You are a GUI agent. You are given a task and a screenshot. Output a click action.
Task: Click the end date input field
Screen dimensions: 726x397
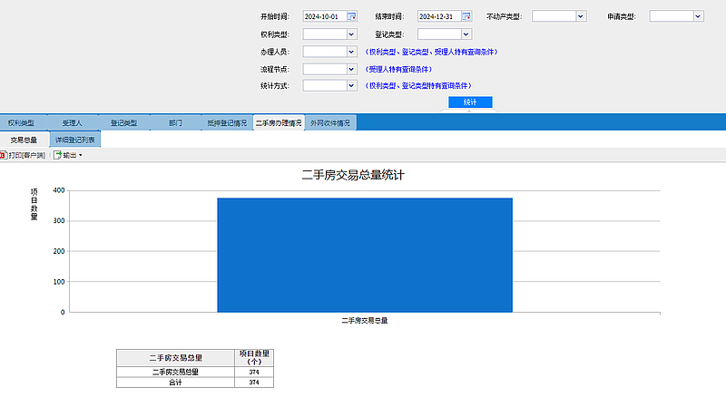coord(440,16)
